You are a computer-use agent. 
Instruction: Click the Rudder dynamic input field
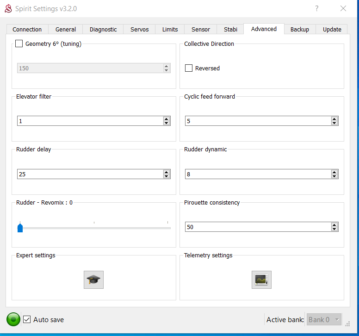coord(257,174)
